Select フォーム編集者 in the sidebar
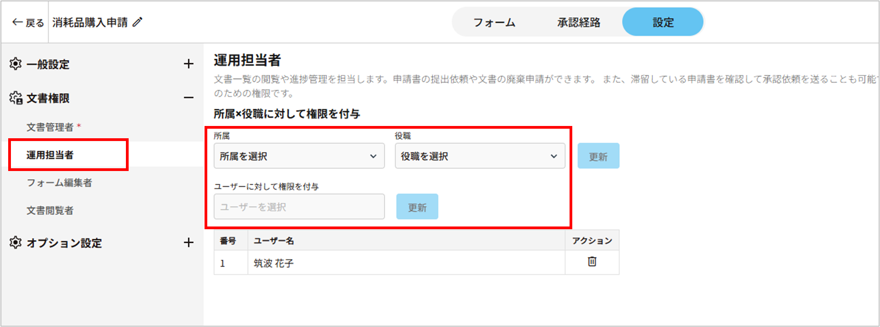 click(59, 183)
